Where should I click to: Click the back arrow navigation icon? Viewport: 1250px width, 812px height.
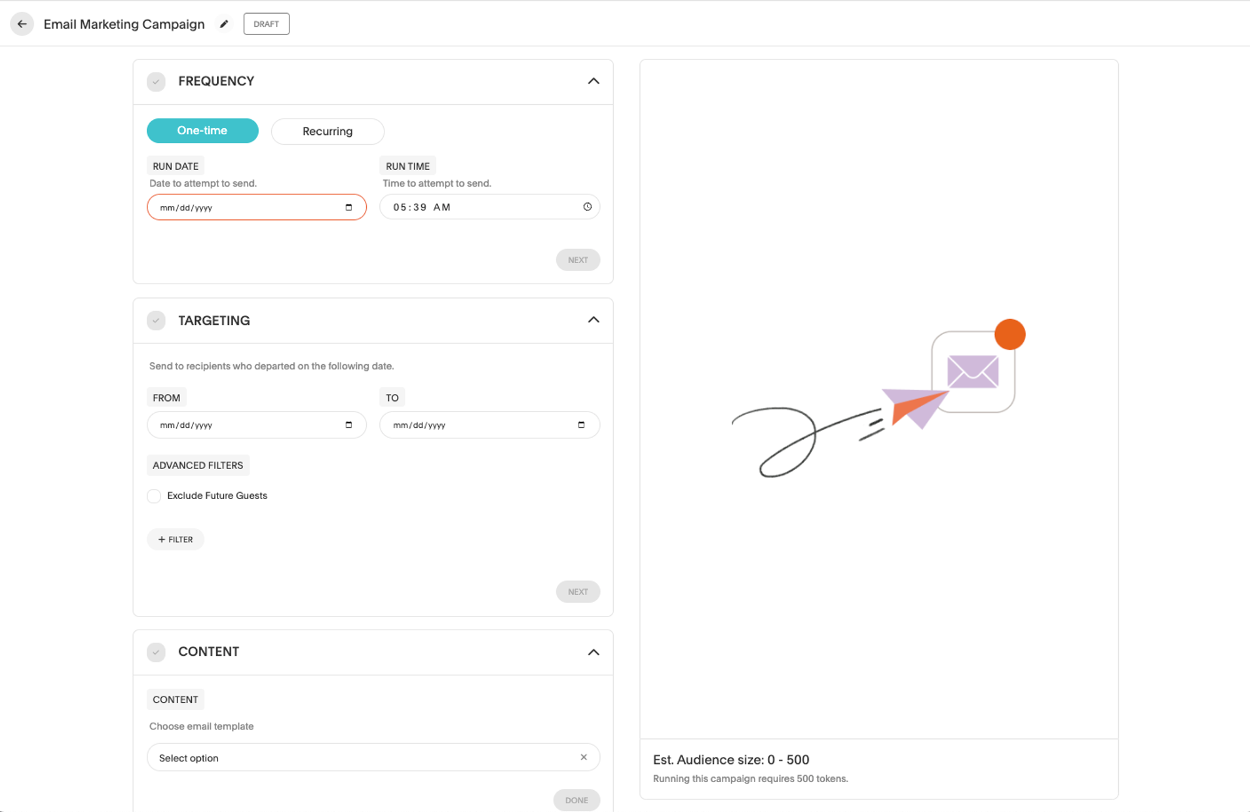point(22,22)
